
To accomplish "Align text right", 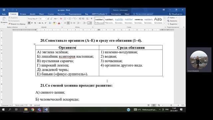I will (x=71, y=23).
